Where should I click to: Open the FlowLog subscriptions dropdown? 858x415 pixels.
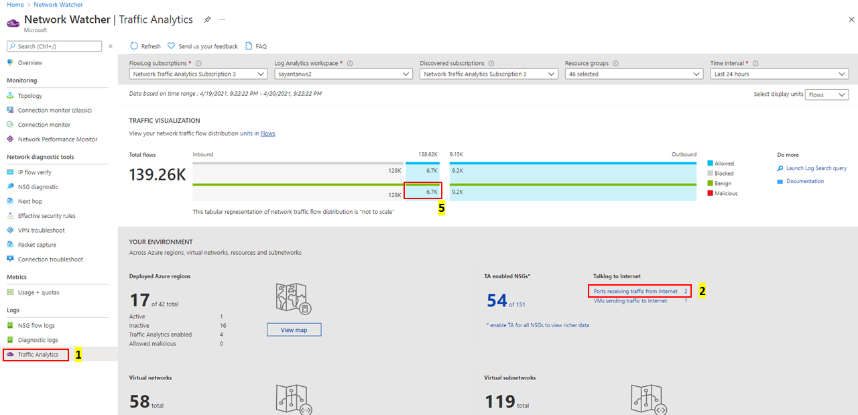198,74
